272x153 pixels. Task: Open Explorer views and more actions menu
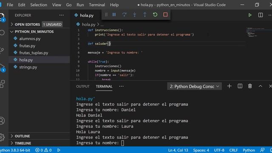(61, 15)
